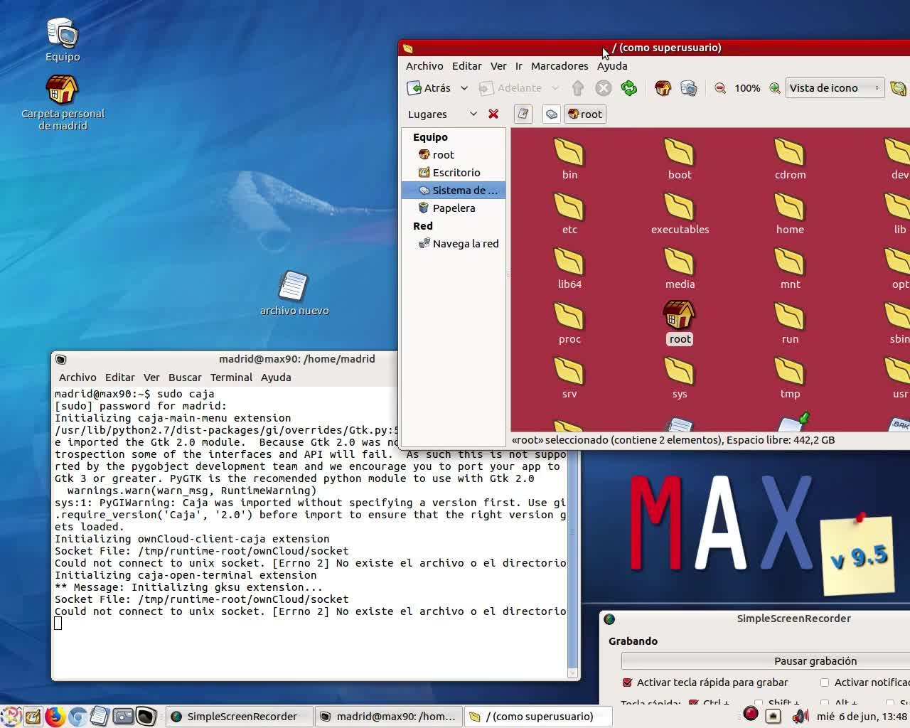Go to the home folder via toolbar icon
The height and width of the screenshot is (728, 910).
tap(663, 88)
